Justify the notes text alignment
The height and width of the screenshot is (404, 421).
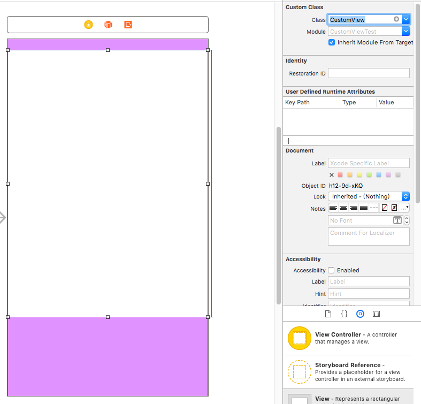click(364, 208)
